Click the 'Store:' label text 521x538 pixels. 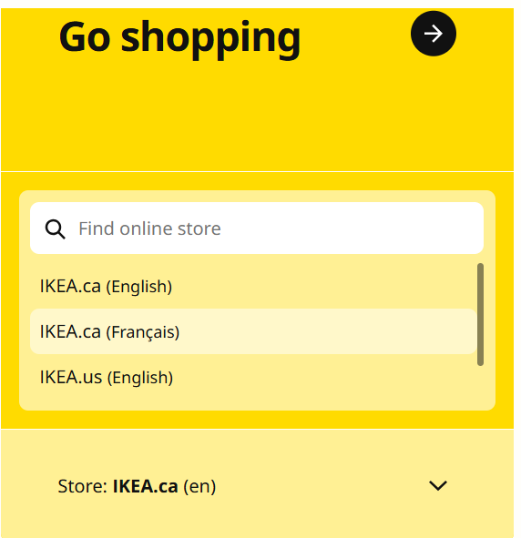83,486
